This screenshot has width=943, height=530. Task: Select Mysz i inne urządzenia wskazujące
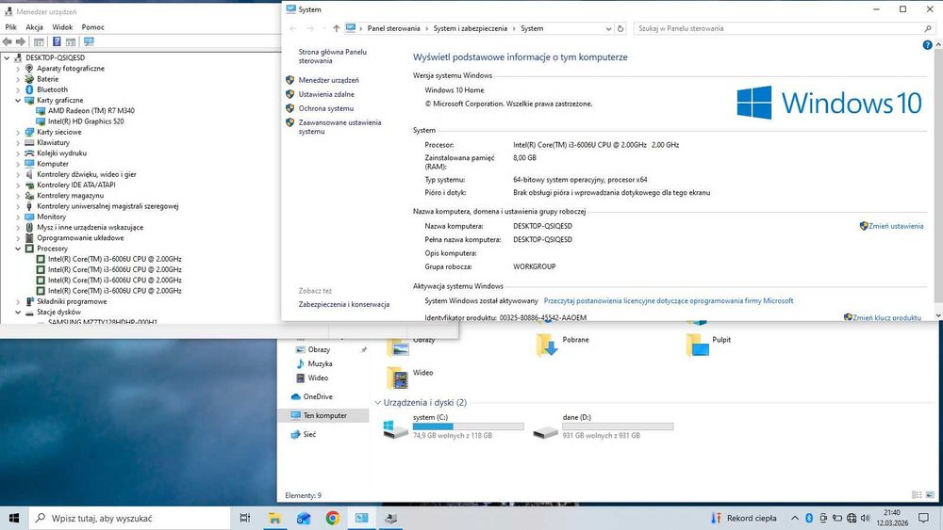(90, 228)
